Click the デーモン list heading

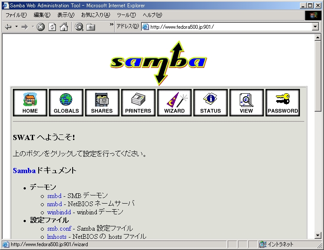click(x=43, y=187)
